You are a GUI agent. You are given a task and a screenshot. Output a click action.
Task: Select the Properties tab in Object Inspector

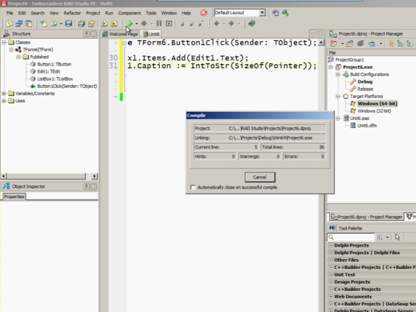pos(14,197)
